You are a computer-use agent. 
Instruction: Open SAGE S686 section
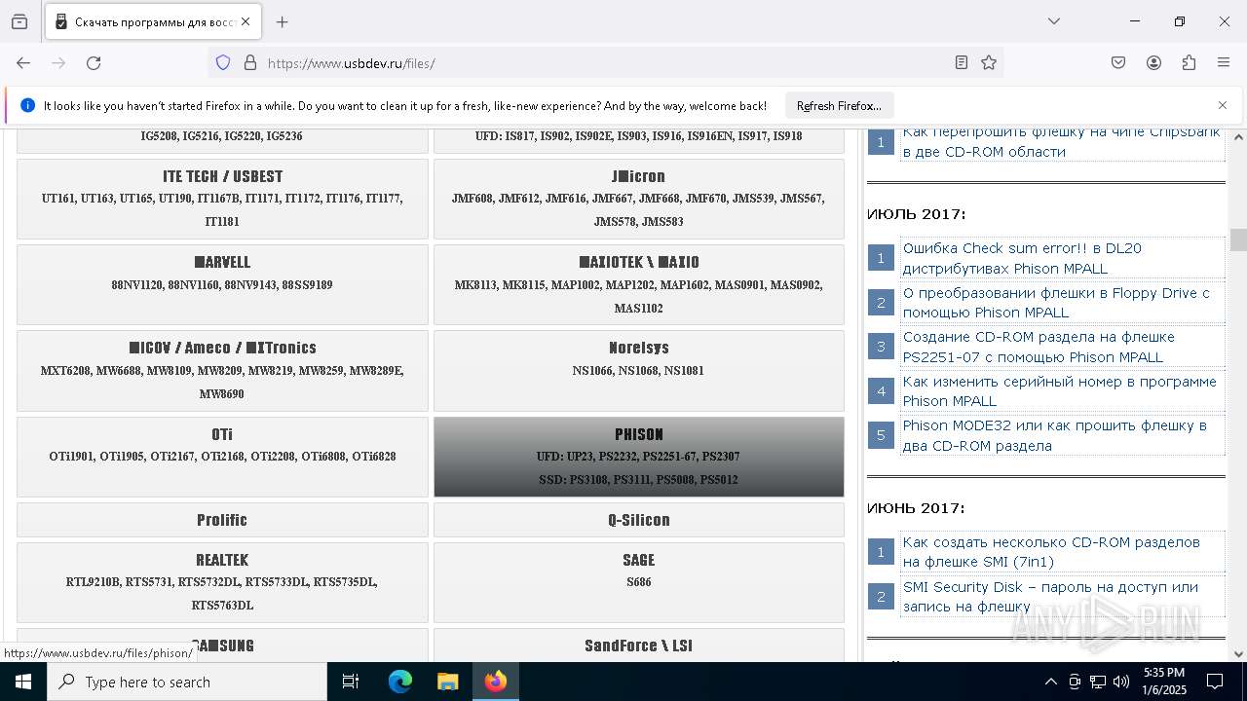pyautogui.click(x=638, y=582)
